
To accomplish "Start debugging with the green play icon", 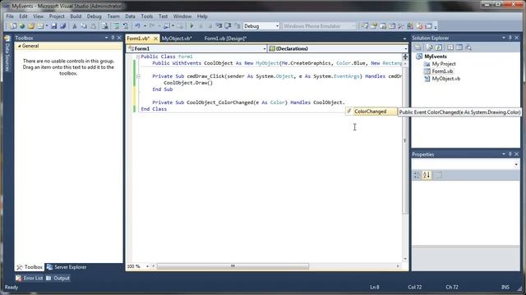I will [191, 26].
